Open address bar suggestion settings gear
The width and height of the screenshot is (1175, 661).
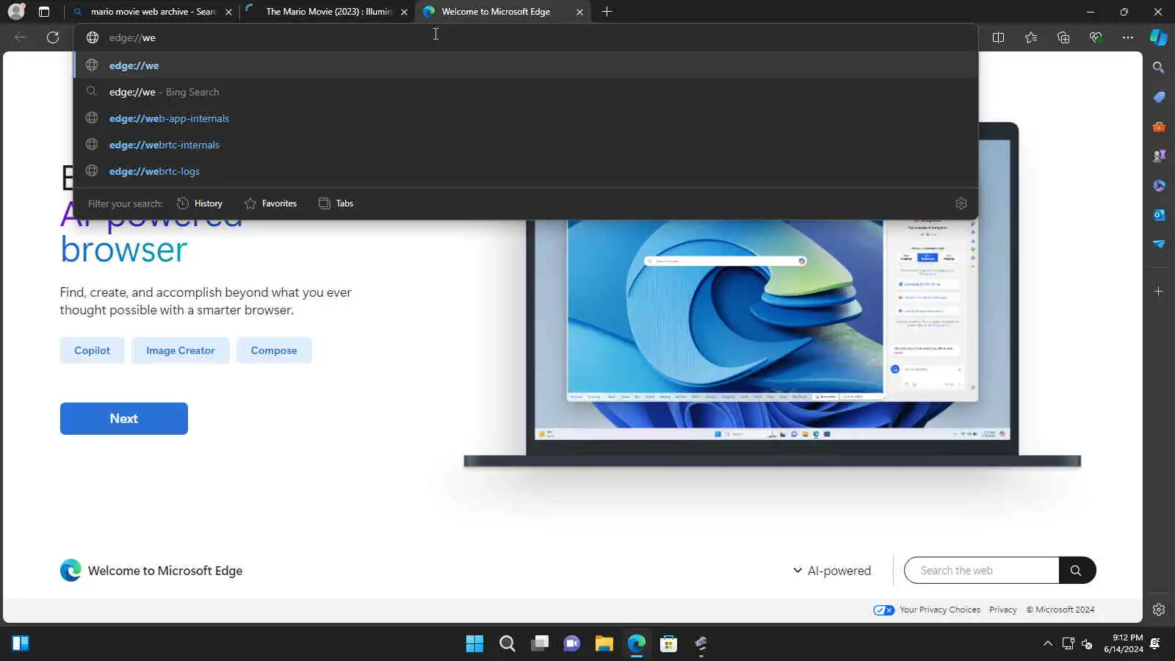pos(961,203)
